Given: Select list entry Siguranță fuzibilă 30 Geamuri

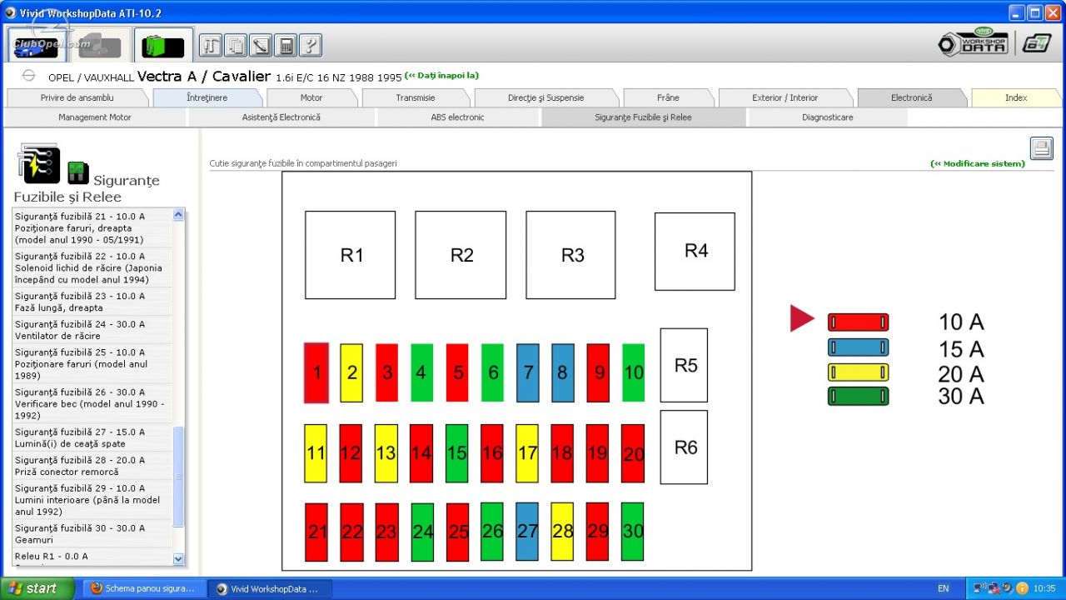Looking at the screenshot, I should point(92,533).
